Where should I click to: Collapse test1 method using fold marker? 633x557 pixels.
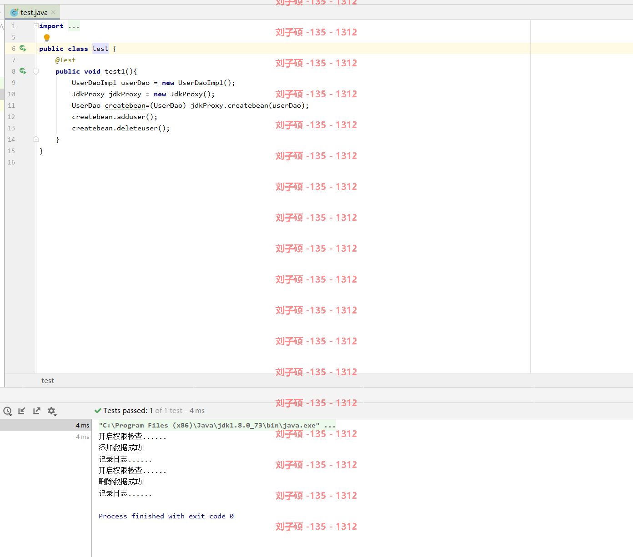(36, 71)
